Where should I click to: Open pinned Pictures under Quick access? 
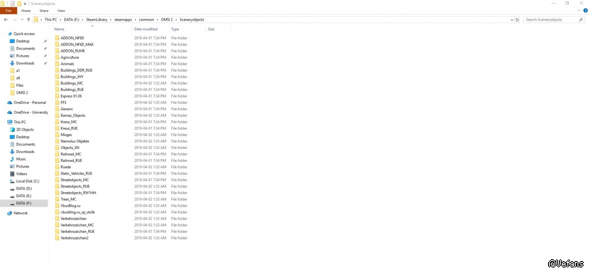23,56
